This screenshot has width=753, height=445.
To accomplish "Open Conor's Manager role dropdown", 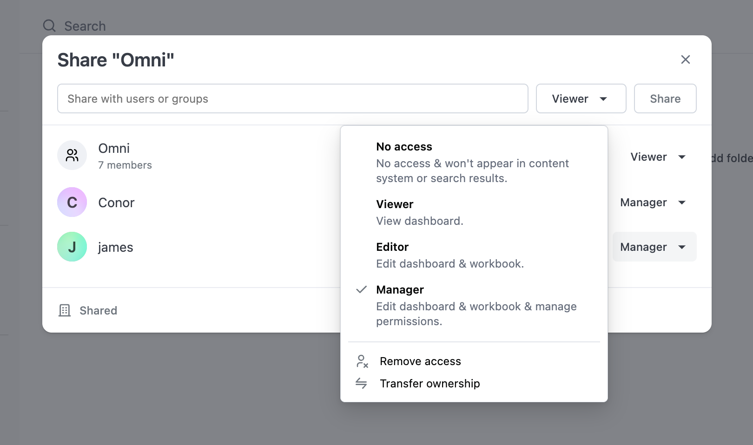I will (653, 203).
